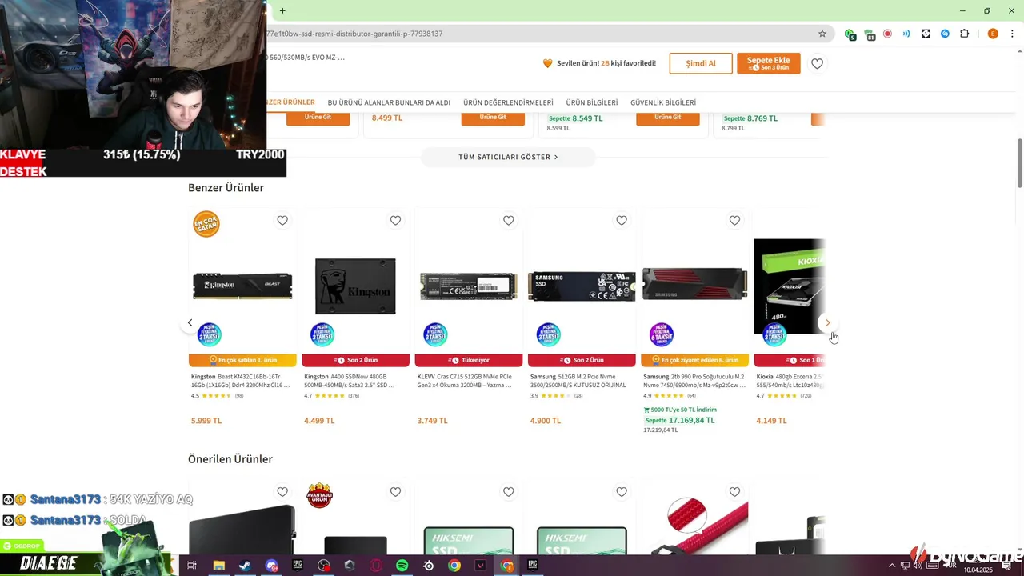Open Unity Hub from taskbar
Image resolution: width=1024 pixels, height=576 pixels.
(x=350, y=566)
